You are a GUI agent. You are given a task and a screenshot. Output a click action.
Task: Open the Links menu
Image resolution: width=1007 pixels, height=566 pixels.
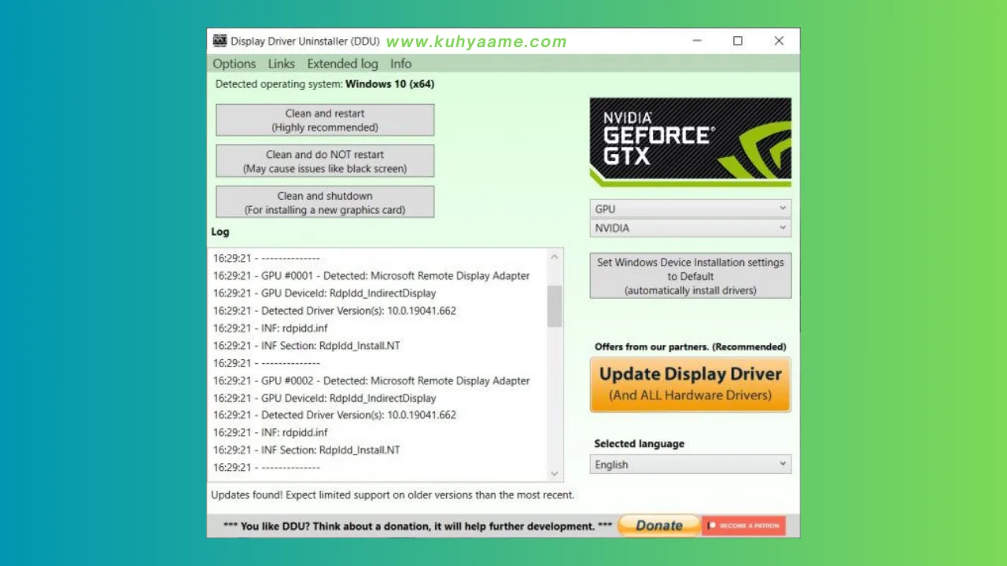(281, 64)
